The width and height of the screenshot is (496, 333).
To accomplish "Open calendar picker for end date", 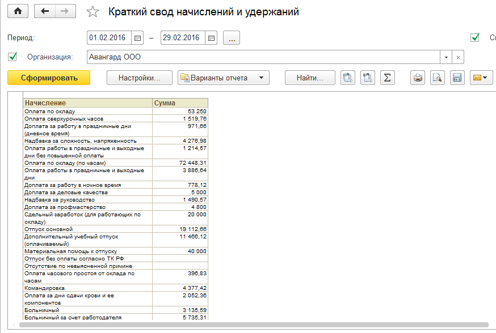I will click(x=211, y=38).
